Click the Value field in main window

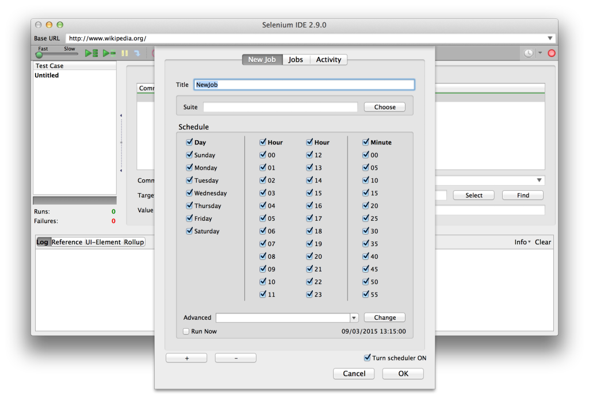coord(490,210)
